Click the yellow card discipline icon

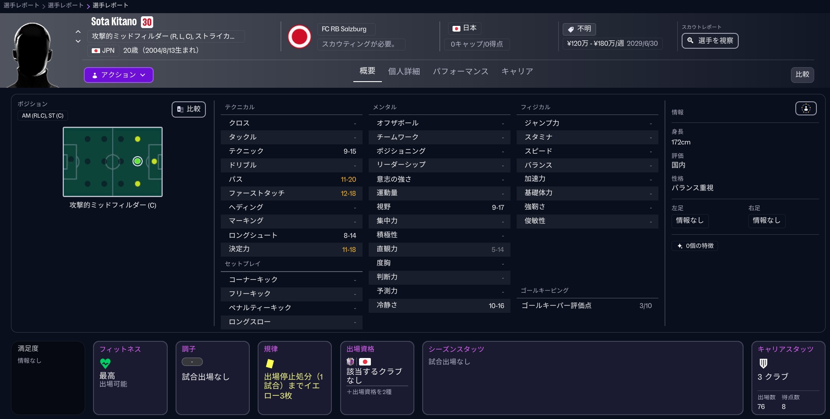(x=270, y=363)
